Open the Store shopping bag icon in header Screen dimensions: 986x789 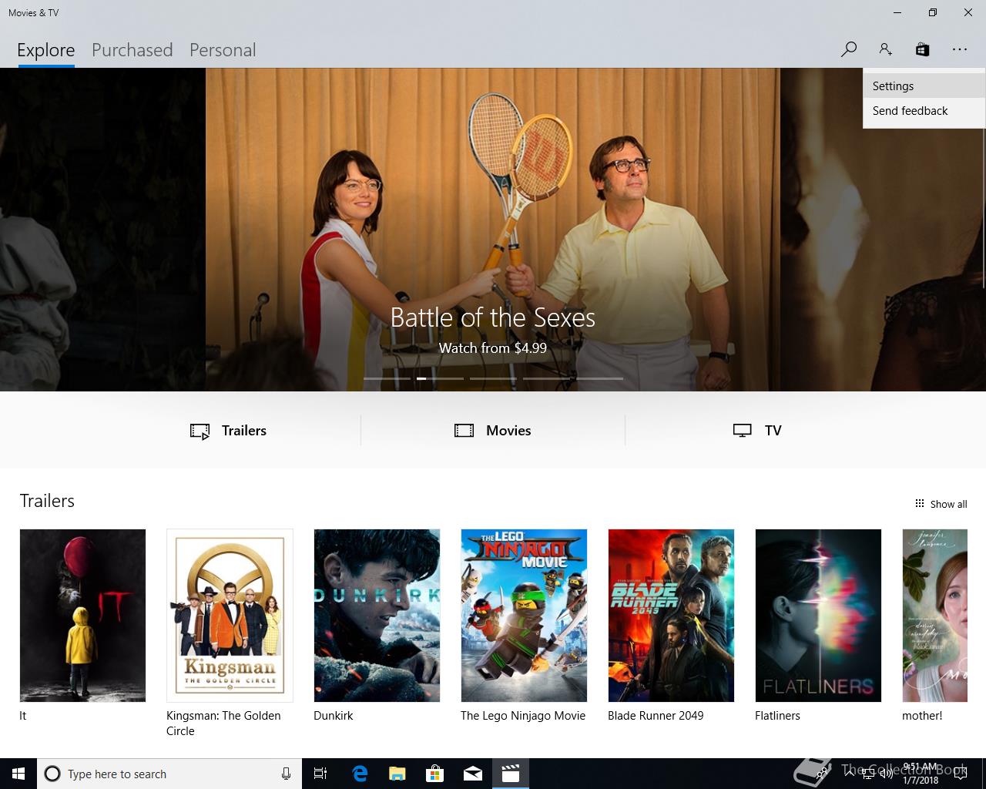(x=922, y=49)
